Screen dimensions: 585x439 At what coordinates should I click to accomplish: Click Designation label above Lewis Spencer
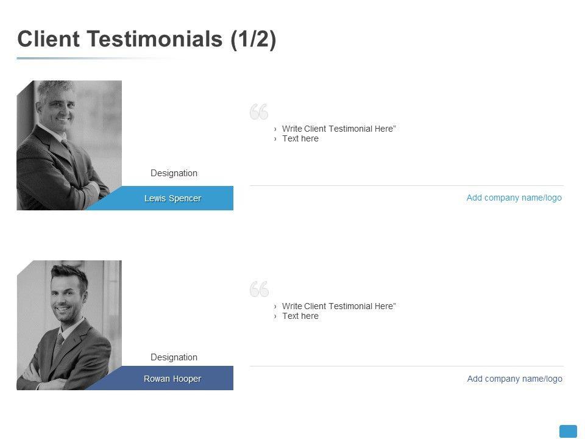[x=174, y=173]
